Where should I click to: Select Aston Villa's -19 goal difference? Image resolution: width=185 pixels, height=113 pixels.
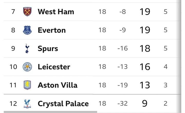coord(123,85)
